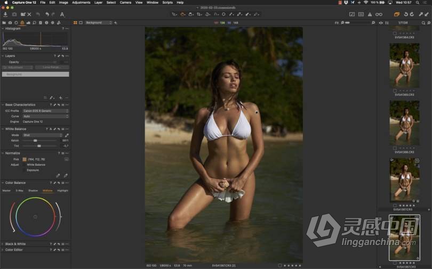This screenshot has width=432, height=269.
Task: Pick white balance with eyedropper icon
Action: (x=66, y=135)
